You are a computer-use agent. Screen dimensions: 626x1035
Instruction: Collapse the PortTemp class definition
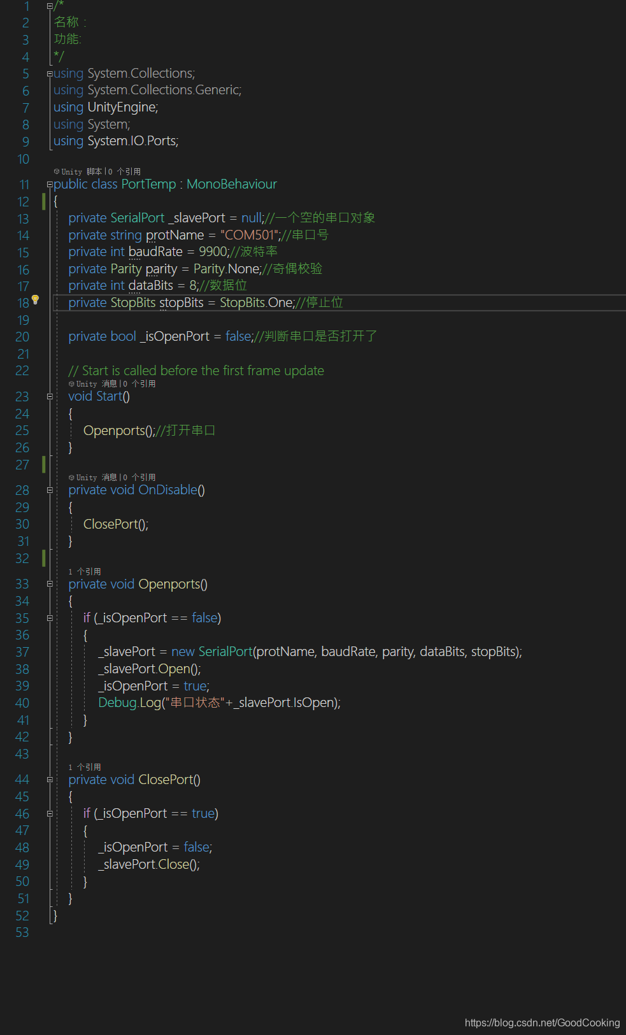(x=50, y=185)
